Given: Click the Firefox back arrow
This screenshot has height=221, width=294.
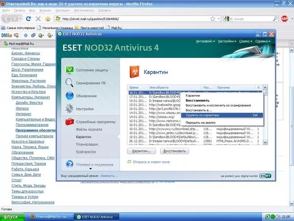Looking at the screenshot, I should 6,19.
